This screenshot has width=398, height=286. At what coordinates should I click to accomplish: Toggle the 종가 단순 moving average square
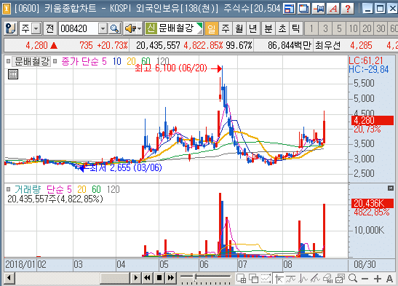[x=55, y=61]
